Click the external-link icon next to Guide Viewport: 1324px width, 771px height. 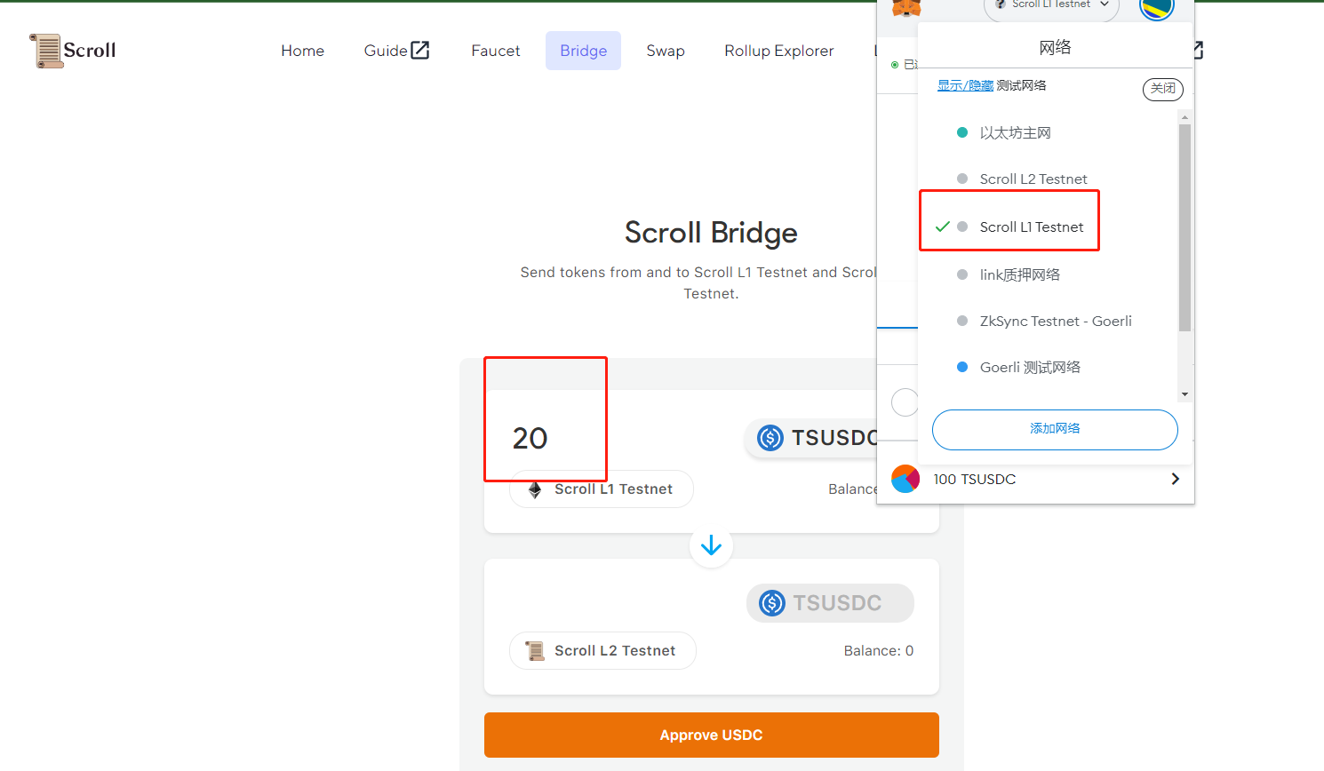click(420, 51)
